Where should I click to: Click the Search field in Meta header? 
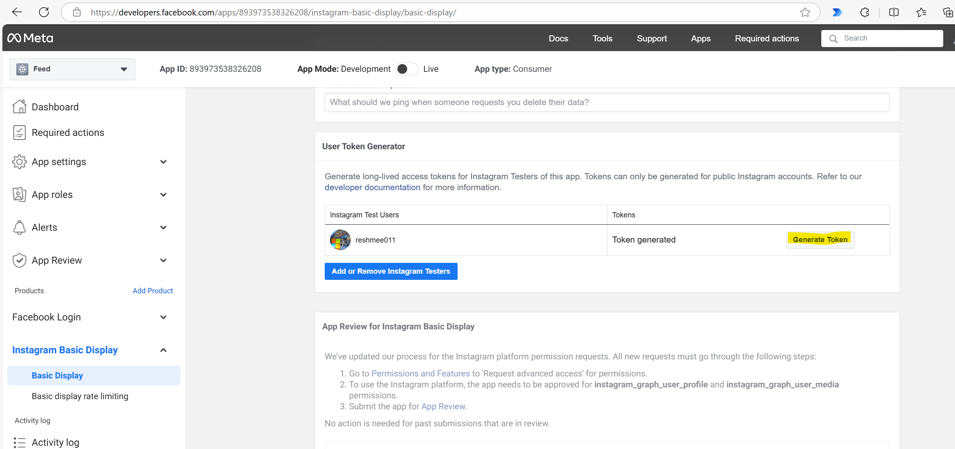point(882,39)
